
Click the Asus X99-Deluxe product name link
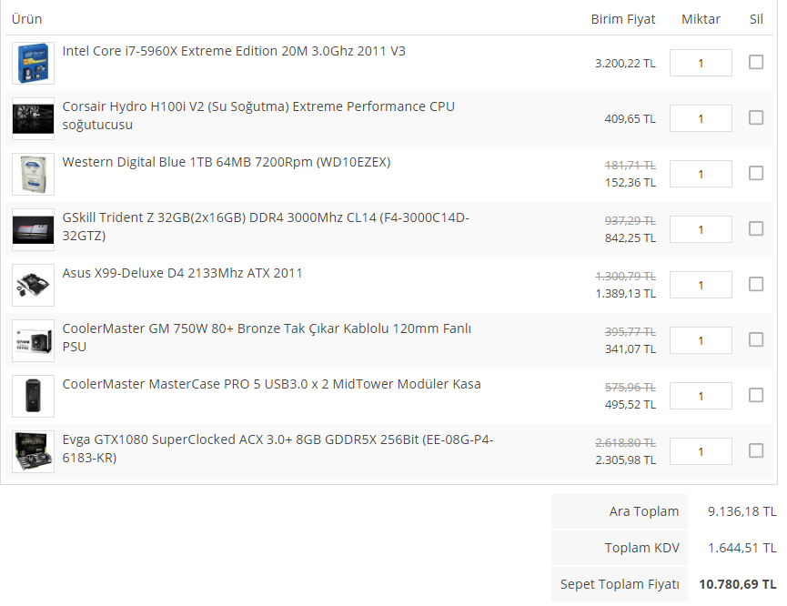[182, 273]
